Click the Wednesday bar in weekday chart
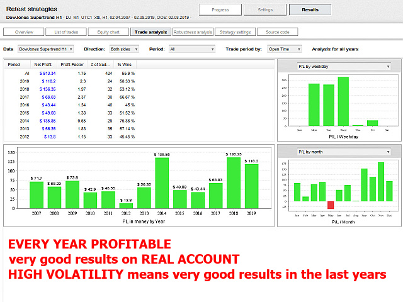Screen dimensions: 403x302 [343, 101]
